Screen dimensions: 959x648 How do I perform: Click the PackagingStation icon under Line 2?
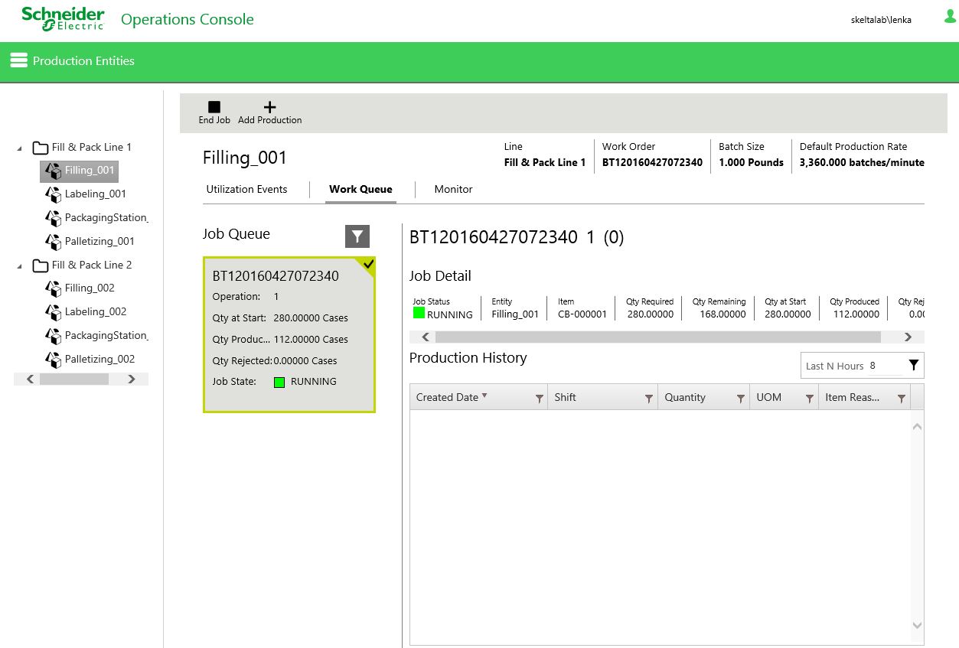[x=53, y=336]
